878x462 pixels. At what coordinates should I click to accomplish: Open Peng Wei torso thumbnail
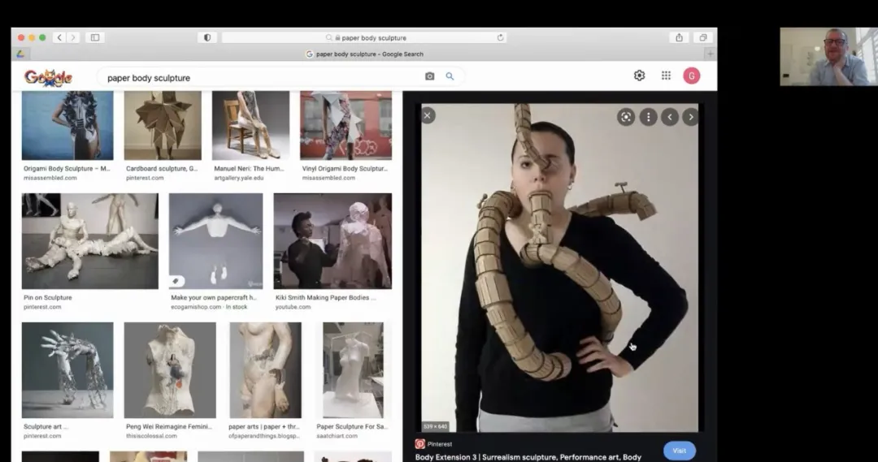pos(170,369)
